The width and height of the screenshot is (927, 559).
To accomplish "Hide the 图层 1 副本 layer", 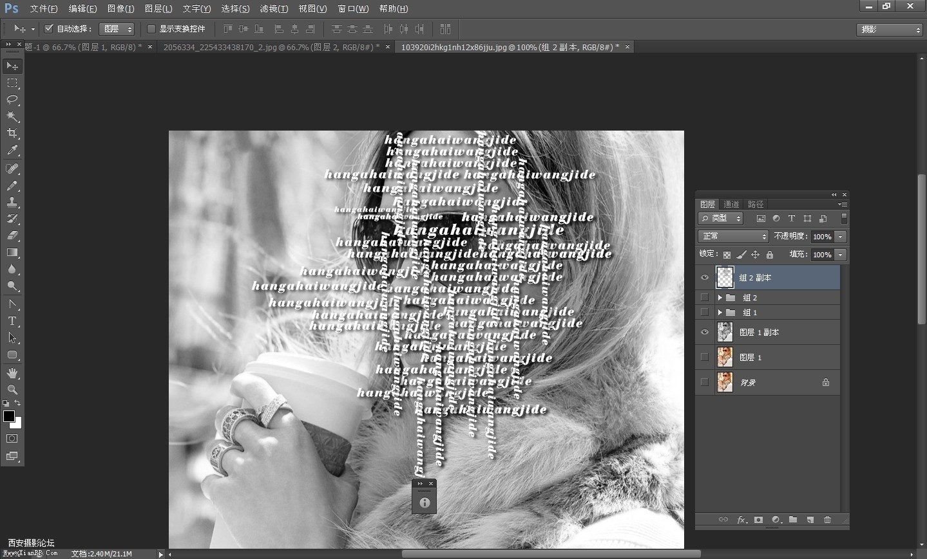I will (x=704, y=332).
